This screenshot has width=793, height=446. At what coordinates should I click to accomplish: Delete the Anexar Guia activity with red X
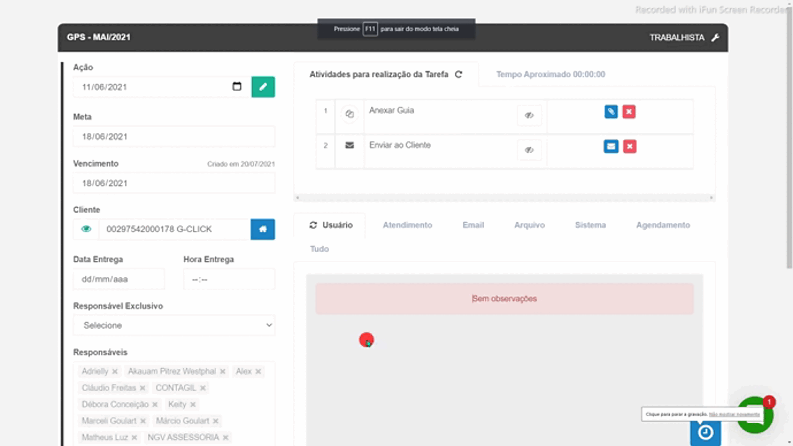629,111
